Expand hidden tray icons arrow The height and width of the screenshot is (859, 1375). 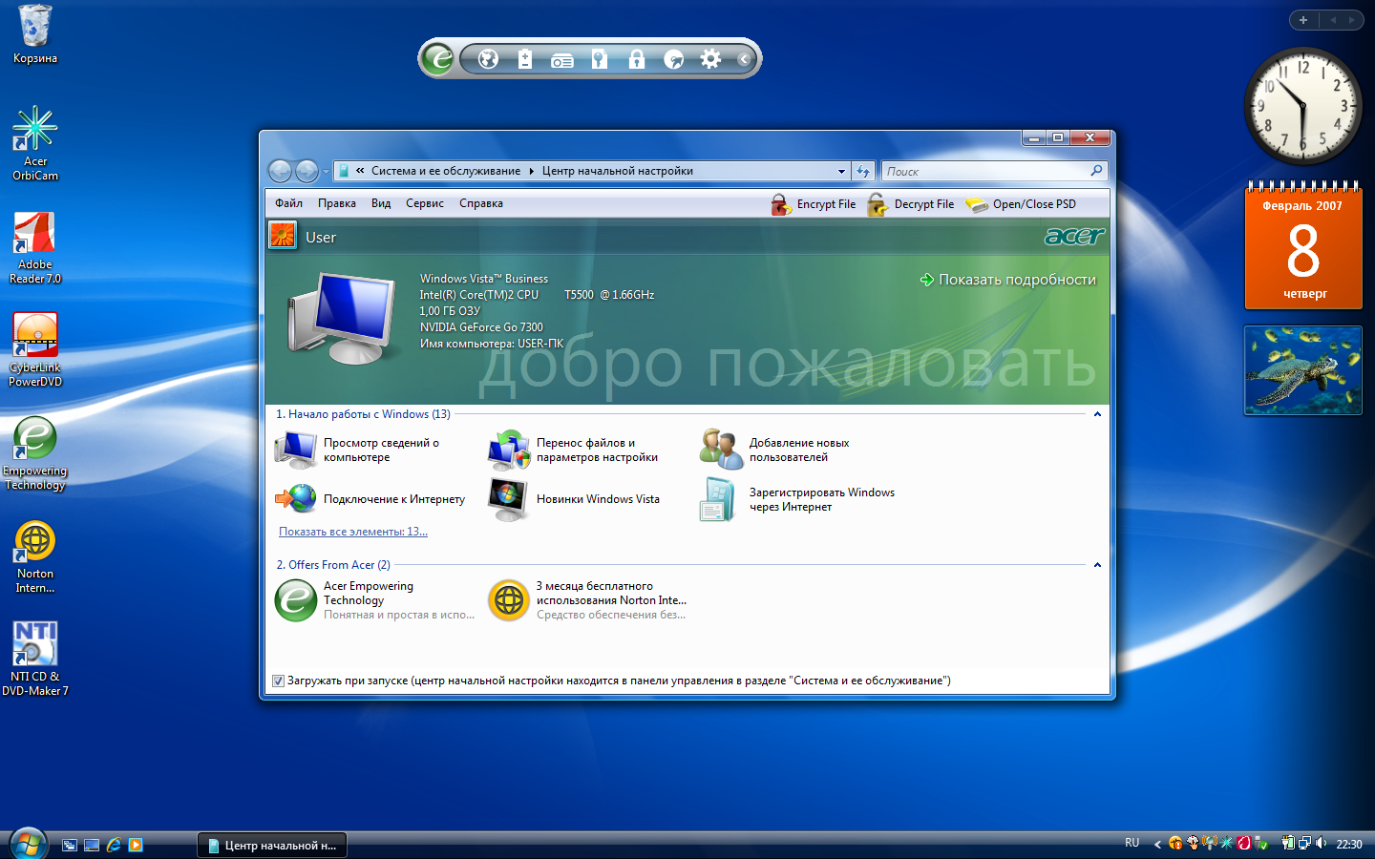[x=1157, y=844]
